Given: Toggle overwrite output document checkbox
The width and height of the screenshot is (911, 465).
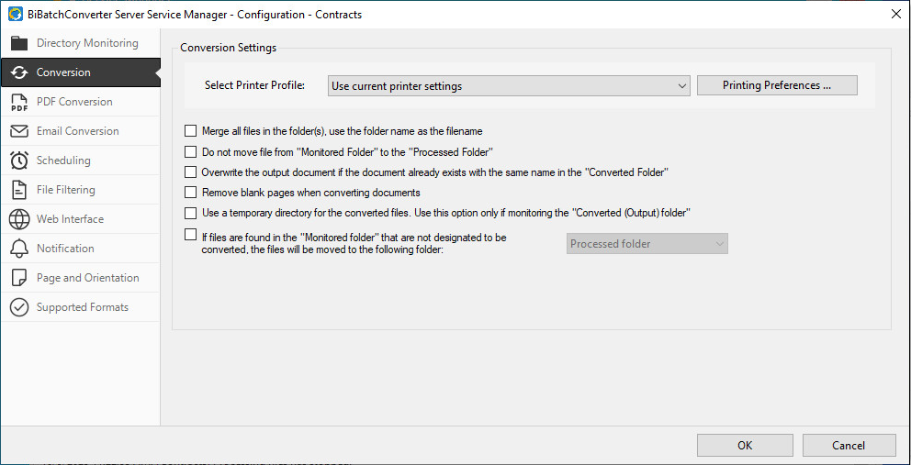Looking at the screenshot, I should (191, 172).
